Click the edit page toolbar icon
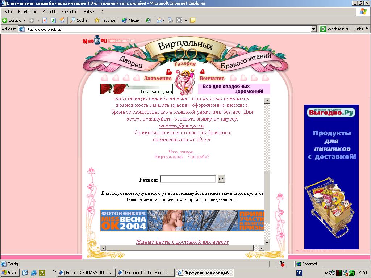The height and width of the screenshot is (278, 371). click(179, 20)
